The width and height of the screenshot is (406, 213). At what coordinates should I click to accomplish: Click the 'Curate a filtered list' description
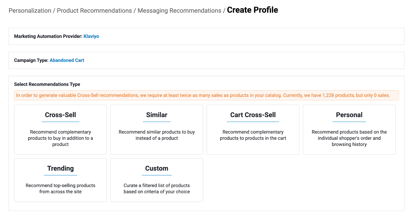157,188
